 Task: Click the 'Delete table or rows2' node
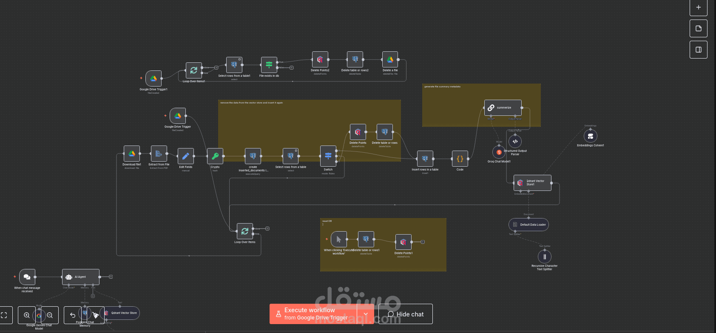[x=355, y=60]
